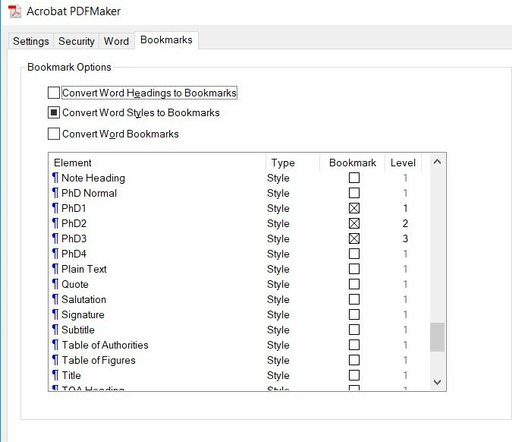Uncheck the PhD1 bookmark checkbox
Image resolution: width=512 pixels, height=442 pixels.
[354, 208]
